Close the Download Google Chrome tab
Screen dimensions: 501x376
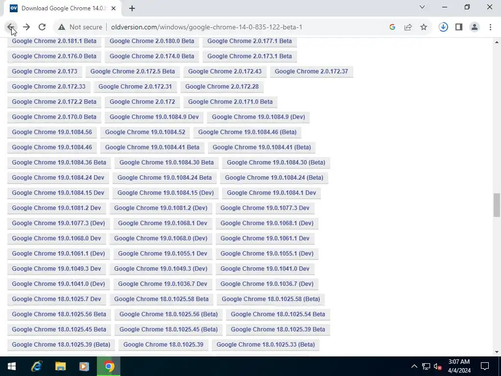(x=114, y=8)
